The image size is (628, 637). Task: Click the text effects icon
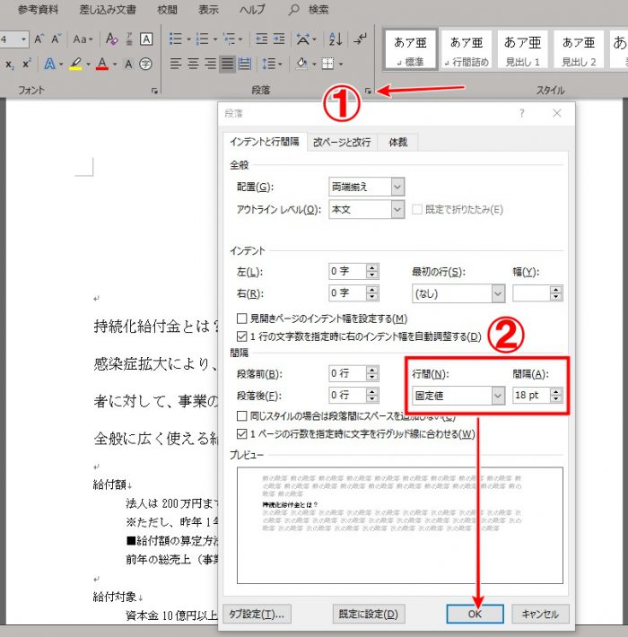pos(49,64)
